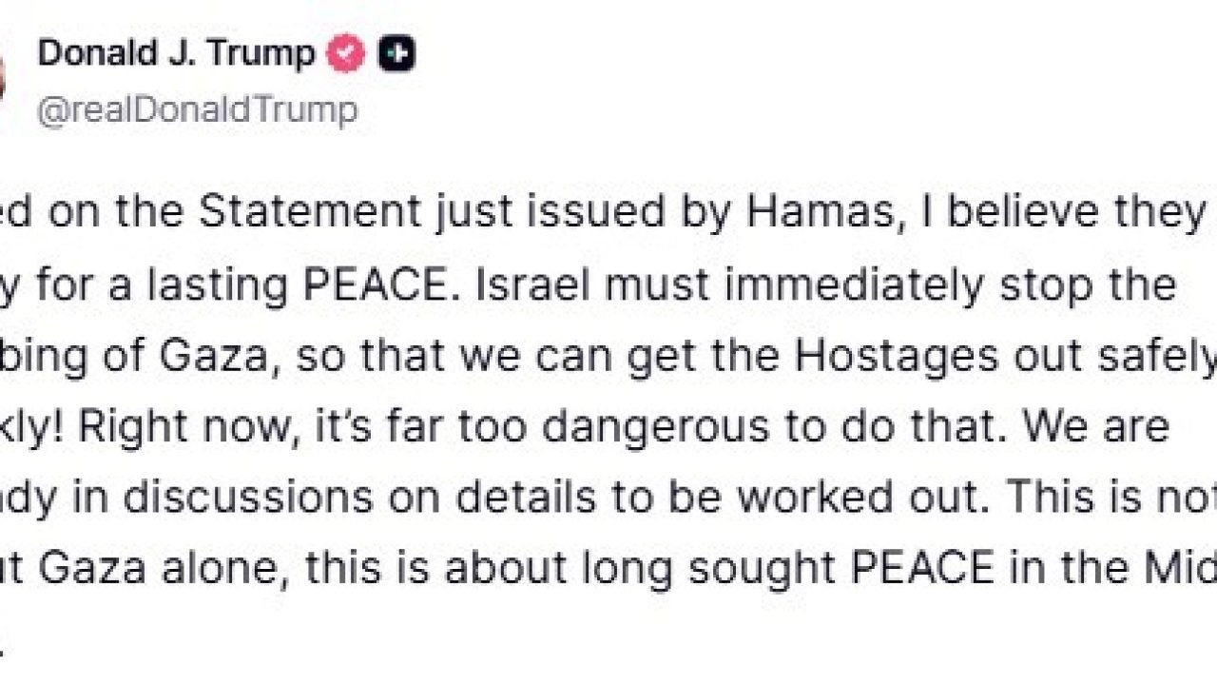The width and height of the screenshot is (1217, 685).
Task: Open the @realDonaldTrump handle
Action: coord(198,108)
